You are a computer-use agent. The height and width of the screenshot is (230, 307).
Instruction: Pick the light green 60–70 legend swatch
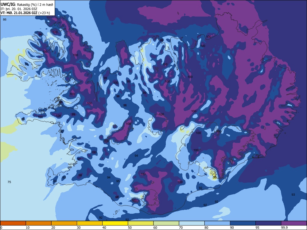[x=166, y=223]
